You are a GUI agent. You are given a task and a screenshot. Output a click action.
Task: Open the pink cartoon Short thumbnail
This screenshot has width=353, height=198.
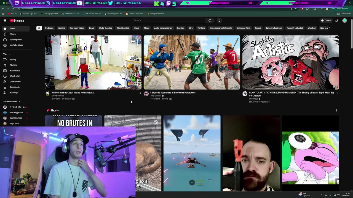[311, 153]
